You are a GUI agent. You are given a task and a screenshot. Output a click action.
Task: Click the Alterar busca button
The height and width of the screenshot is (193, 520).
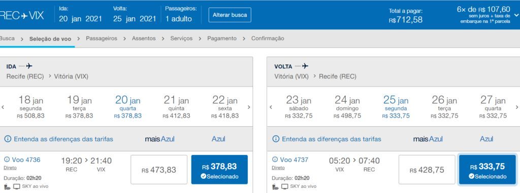click(230, 15)
